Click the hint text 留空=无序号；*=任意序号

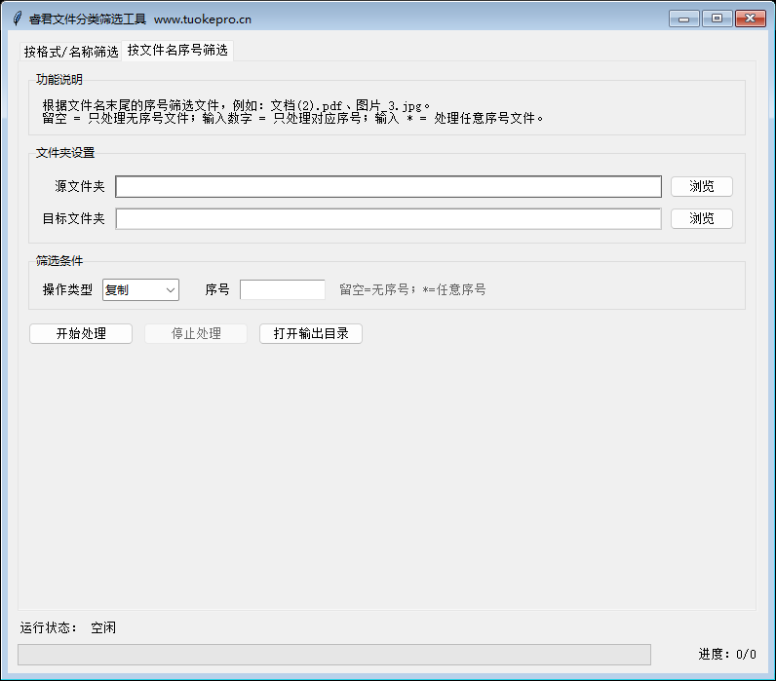click(412, 289)
